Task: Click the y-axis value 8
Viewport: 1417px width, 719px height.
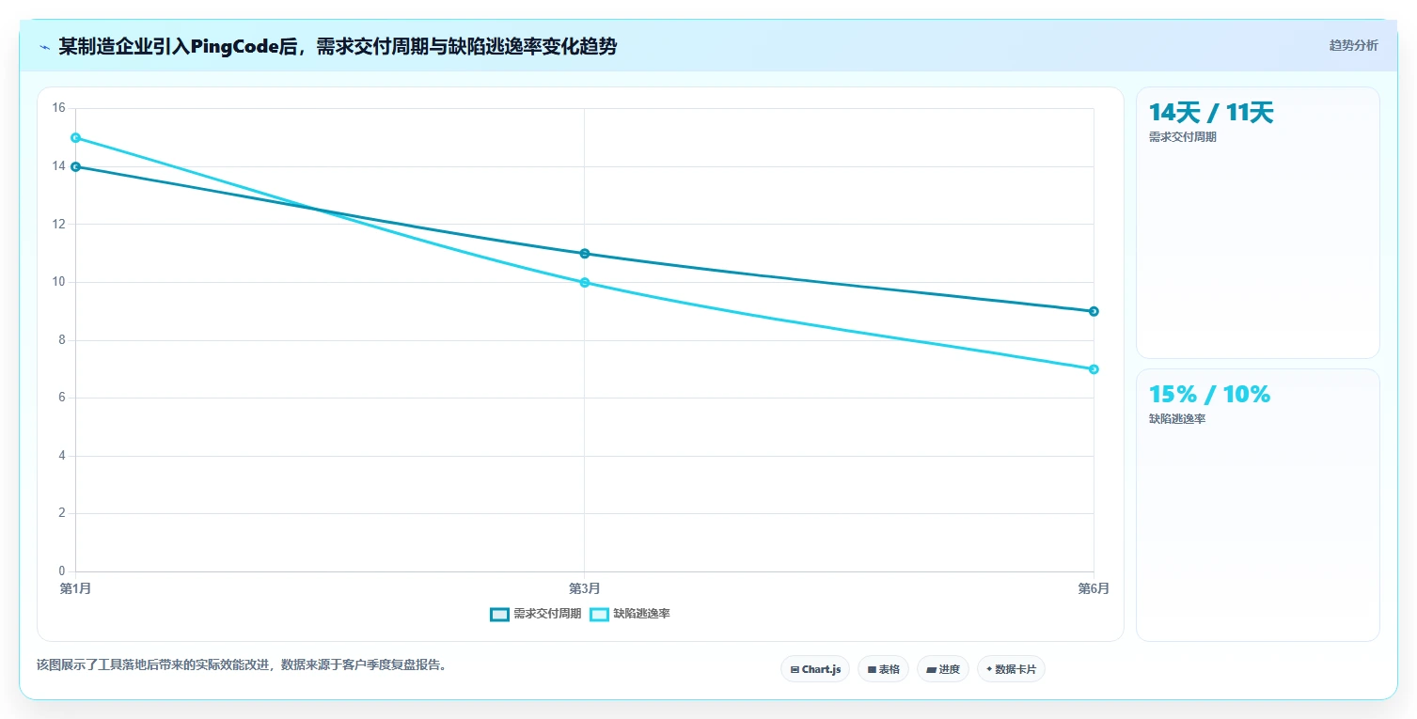Action: 61,340
